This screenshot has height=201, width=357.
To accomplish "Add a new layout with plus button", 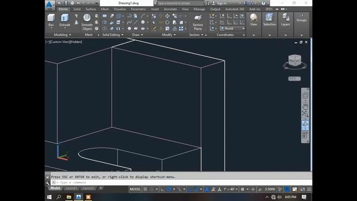I will click(100, 188).
